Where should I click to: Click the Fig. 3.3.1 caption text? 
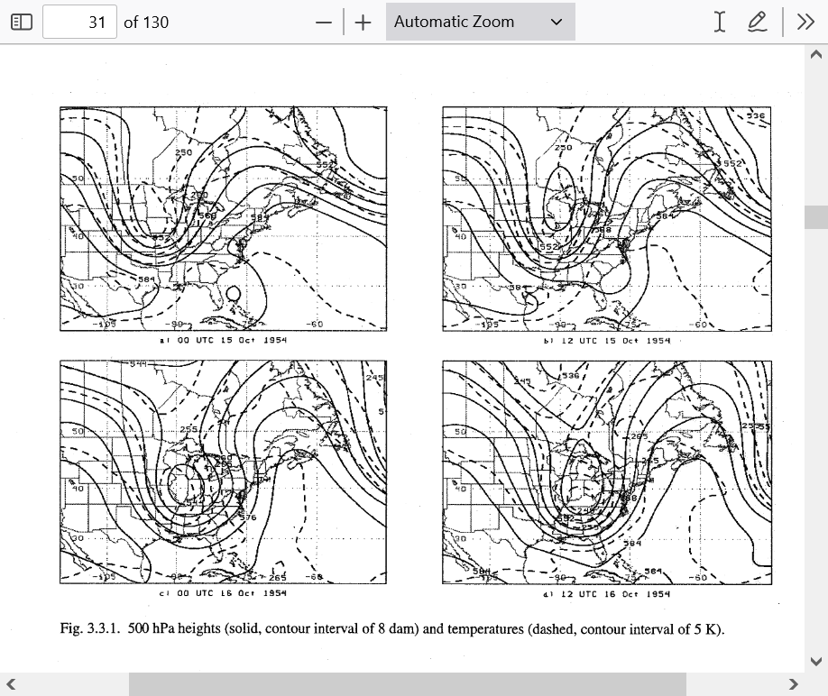click(391, 628)
